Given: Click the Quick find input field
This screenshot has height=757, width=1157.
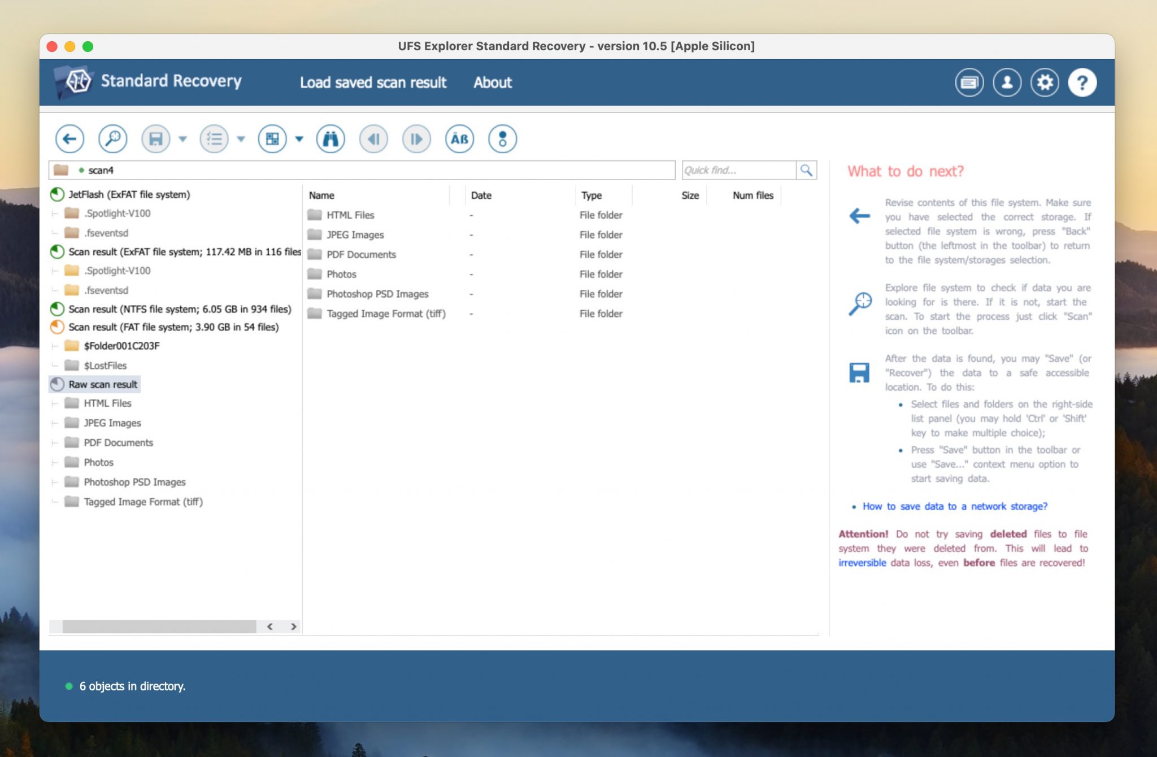Looking at the screenshot, I should pyautogui.click(x=738, y=170).
